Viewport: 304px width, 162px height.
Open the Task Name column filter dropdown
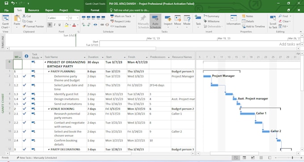pyautogui.click(x=84, y=57)
